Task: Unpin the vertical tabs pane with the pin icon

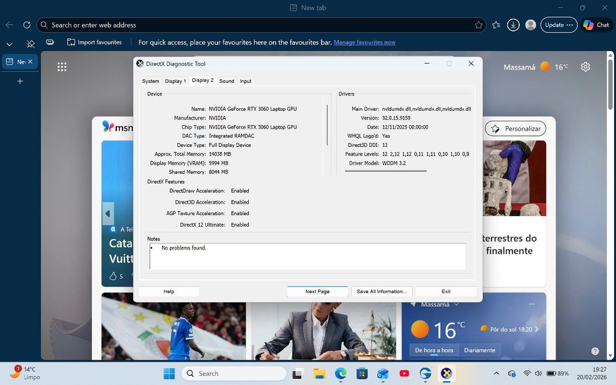Action: (x=31, y=43)
